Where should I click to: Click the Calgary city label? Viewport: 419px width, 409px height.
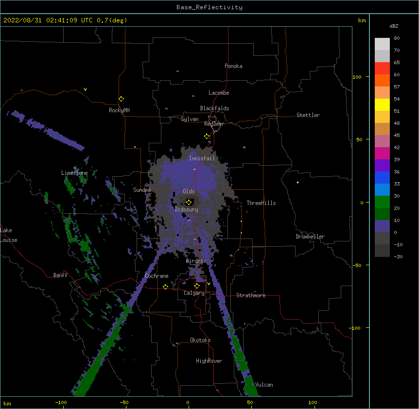click(194, 293)
